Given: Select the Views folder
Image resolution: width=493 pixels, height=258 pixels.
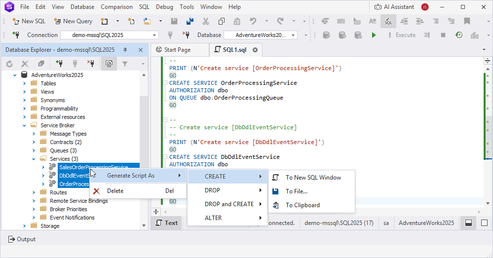Looking at the screenshot, I should click(x=47, y=92).
